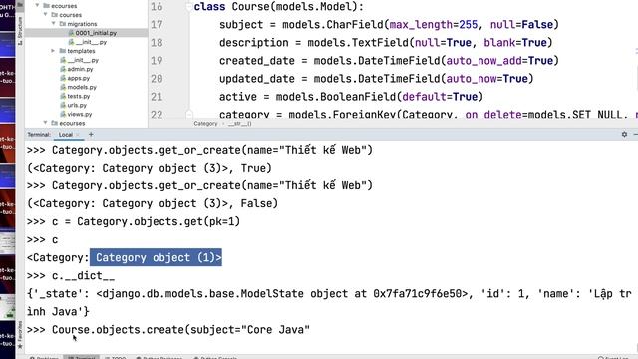This screenshot has width=638, height=359.
Task: Add a new terminal session tab
Action: click(x=91, y=134)
